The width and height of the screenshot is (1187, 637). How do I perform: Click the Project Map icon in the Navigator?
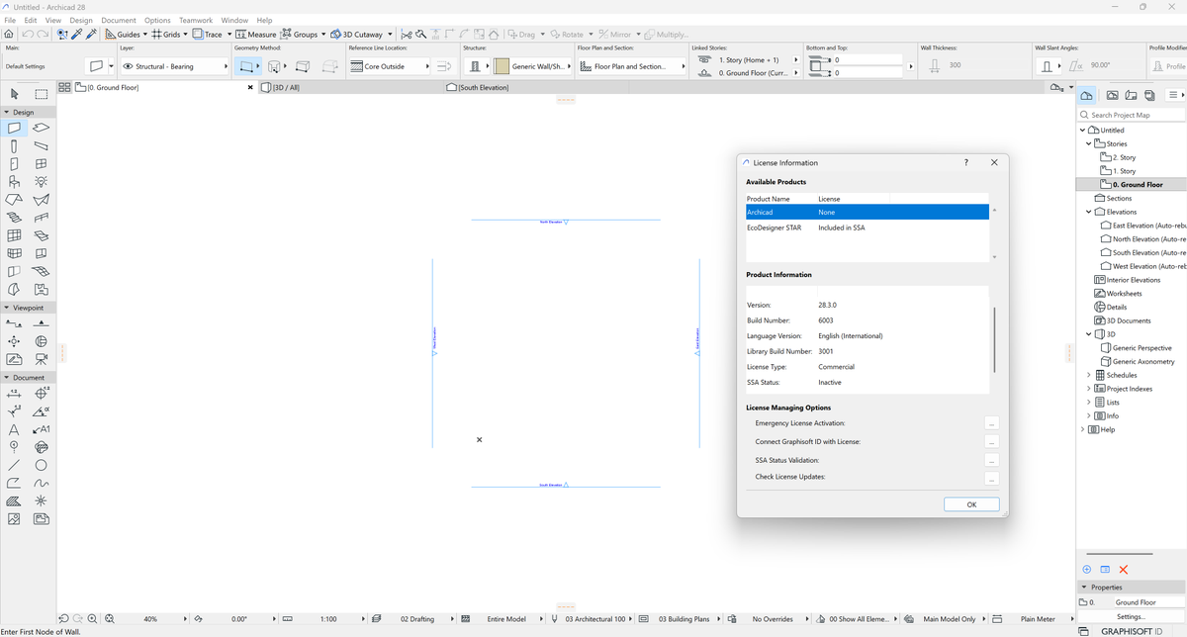pyautogui.click(x=1087, y=95)
